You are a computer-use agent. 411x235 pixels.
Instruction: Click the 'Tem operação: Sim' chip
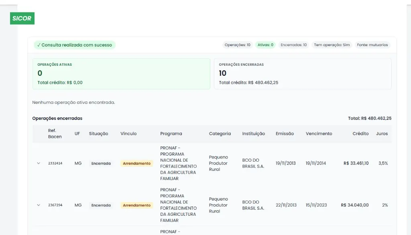pyautogui.click(x=332, y=45)
